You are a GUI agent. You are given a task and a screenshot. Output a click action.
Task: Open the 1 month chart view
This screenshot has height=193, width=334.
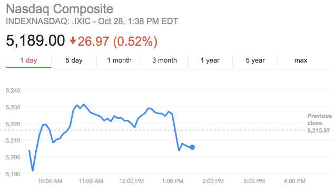[119, 60]
